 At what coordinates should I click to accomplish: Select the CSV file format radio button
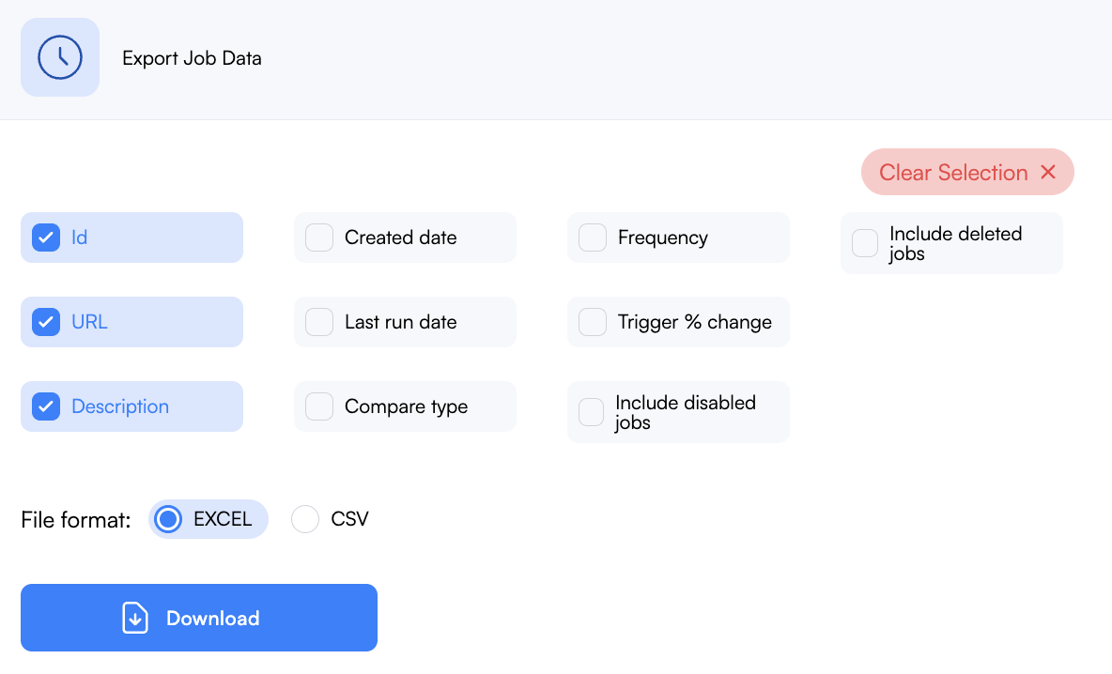pyautogui.click(x=305, y=519)
